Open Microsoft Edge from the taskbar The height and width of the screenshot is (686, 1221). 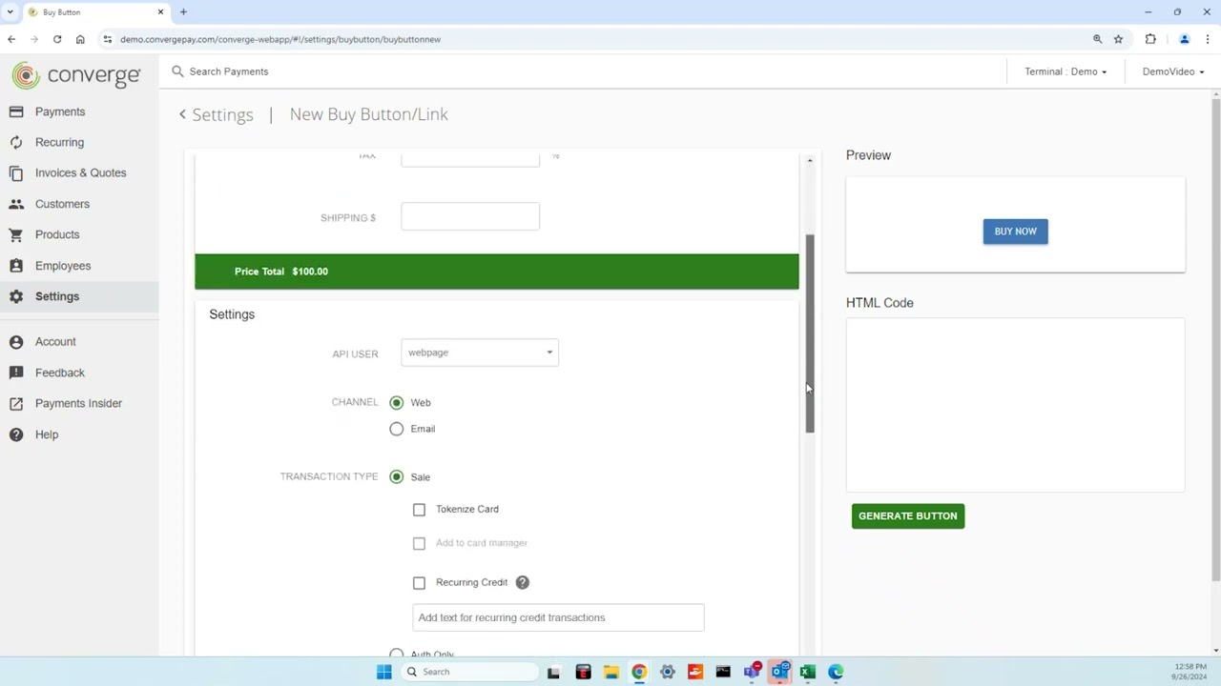836,672
